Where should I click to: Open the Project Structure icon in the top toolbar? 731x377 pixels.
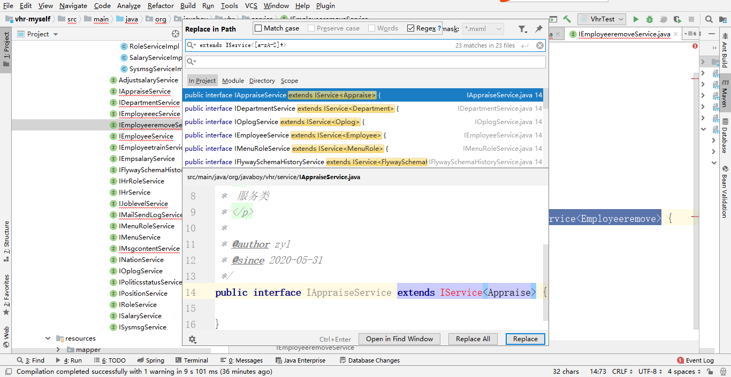[723, 19]
